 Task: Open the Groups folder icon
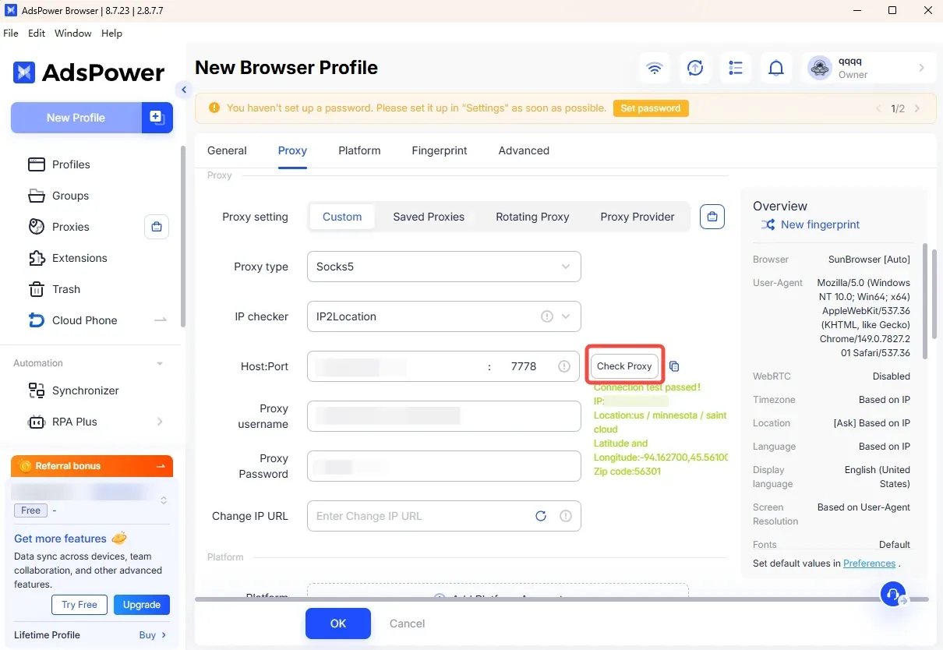tap(37, 196)
